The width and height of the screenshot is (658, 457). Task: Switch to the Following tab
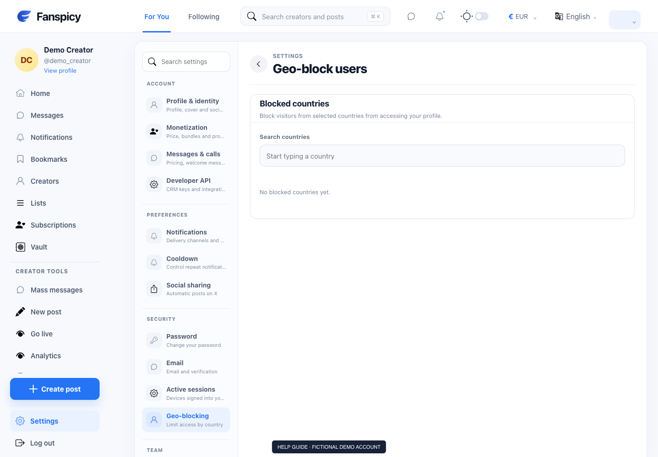[204, 16]
